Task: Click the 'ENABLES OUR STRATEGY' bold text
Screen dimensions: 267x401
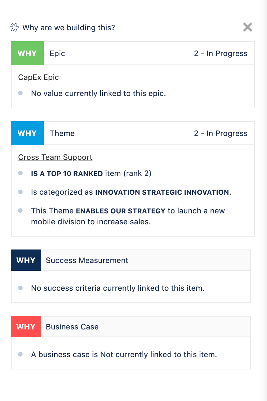Action: 121,211
